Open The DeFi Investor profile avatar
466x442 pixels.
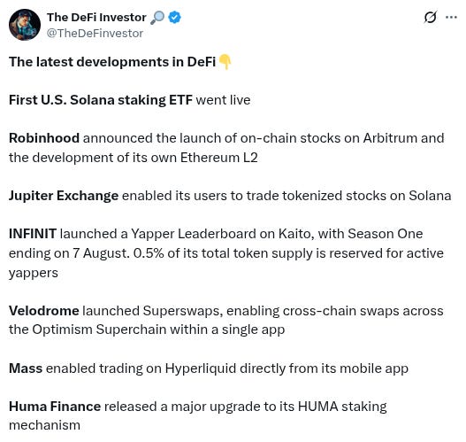coord(25,25)
